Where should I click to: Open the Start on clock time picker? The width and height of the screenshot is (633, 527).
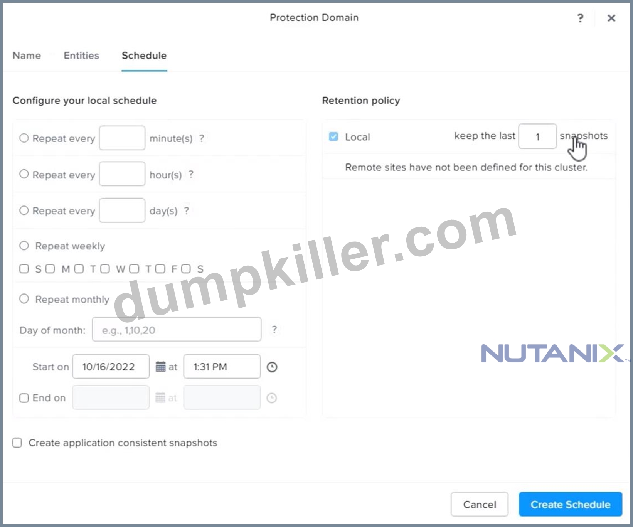click(x=272, y=367)
